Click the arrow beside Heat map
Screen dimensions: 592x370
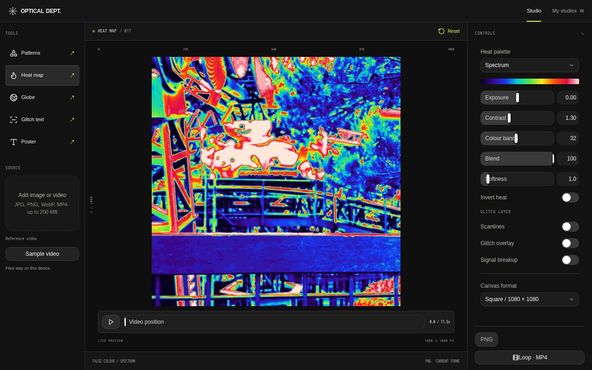[x=72, y=75]
